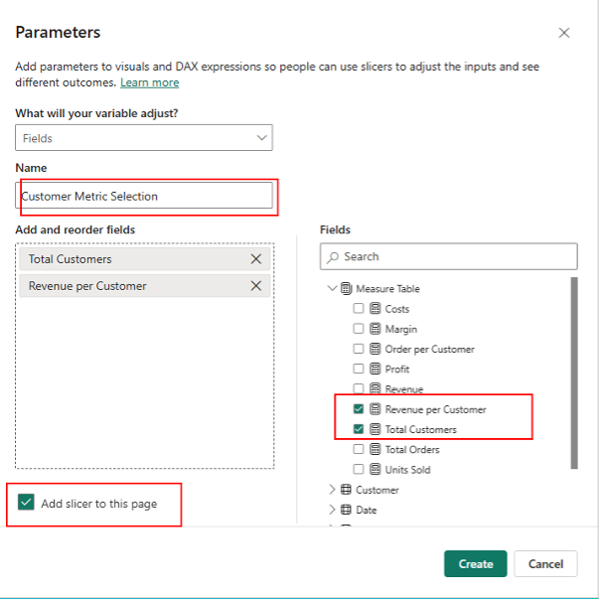
Task: Click the Create button
Action: click(x=475, y=563)
